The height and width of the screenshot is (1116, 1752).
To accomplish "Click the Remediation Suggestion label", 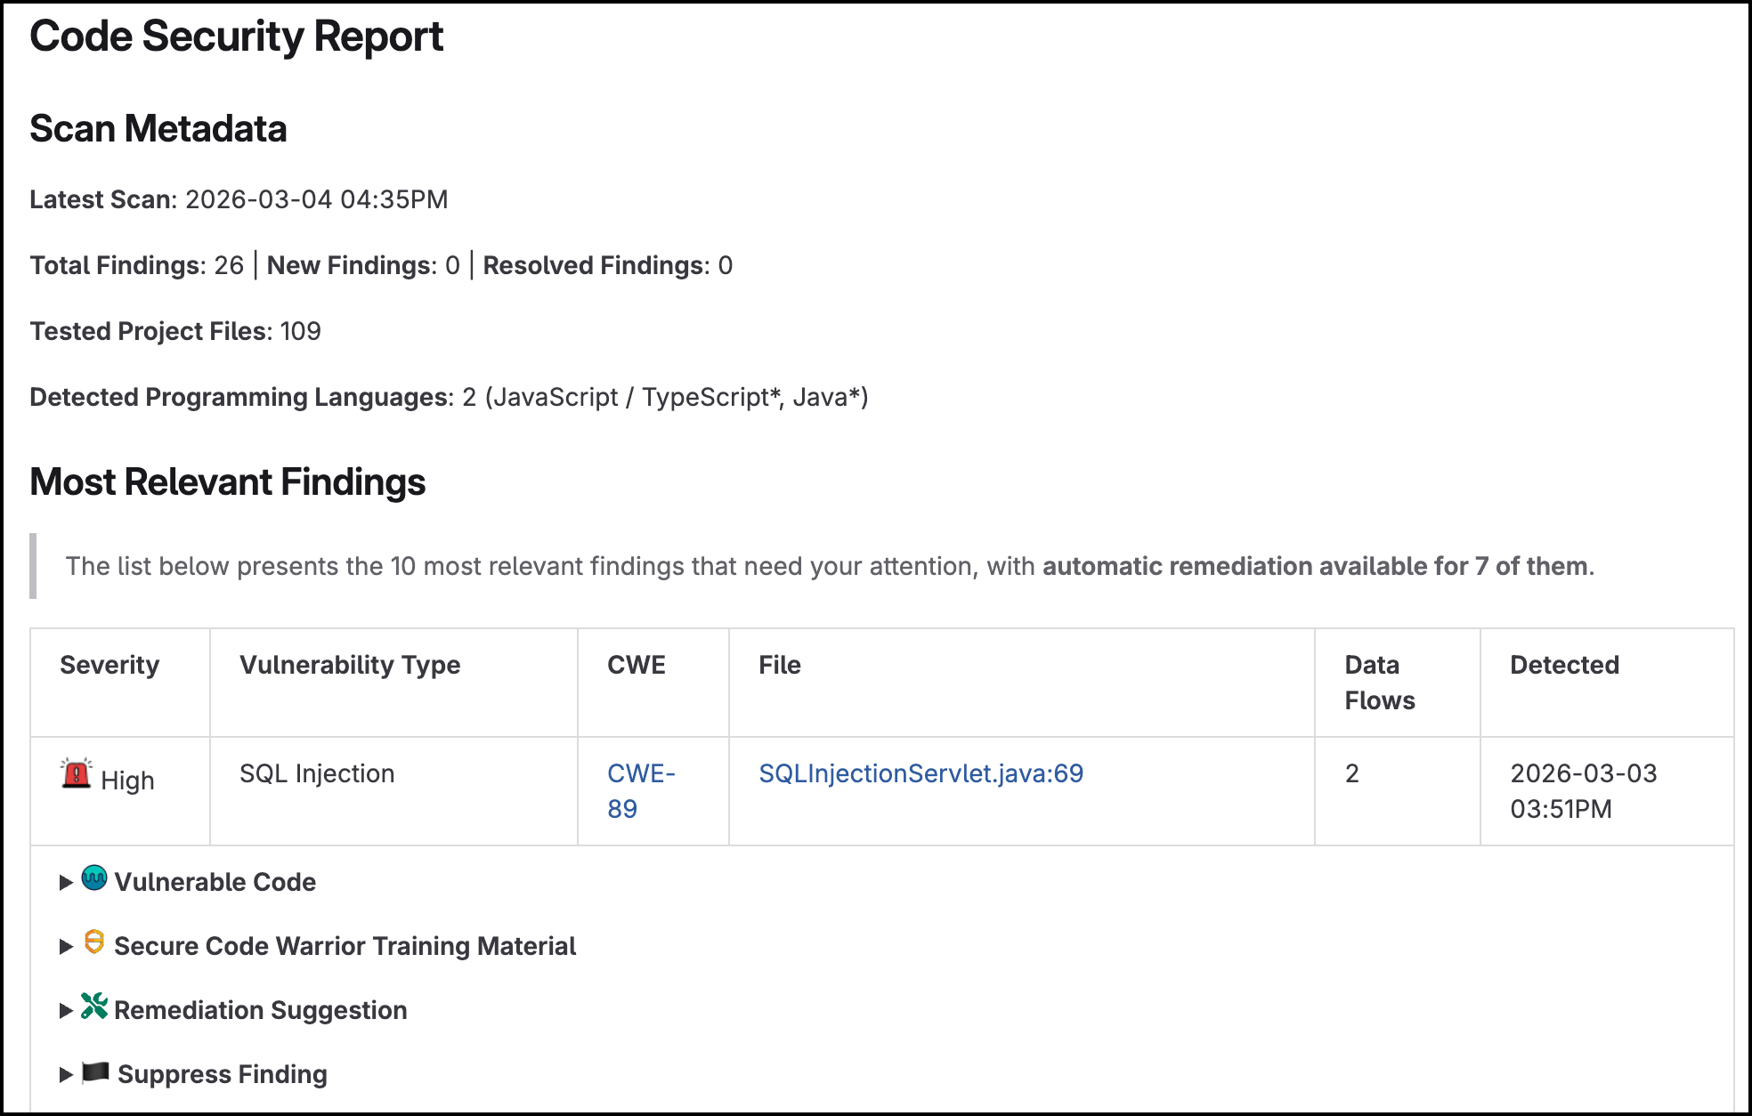I will tap(261, 1010).
